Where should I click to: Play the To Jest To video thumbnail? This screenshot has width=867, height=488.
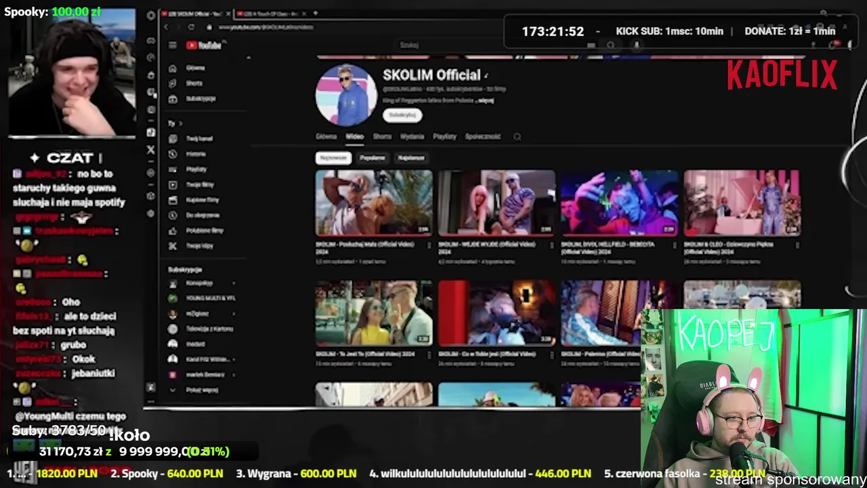pyautogui.click(x=374, y=313)
